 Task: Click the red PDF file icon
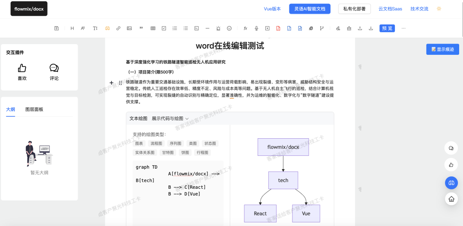tap(278, 28)
